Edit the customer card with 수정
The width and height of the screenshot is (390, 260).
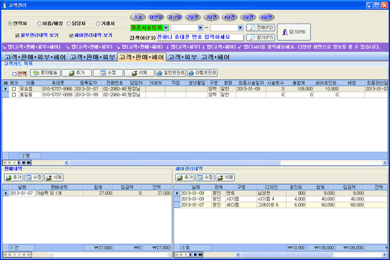[108, 73]
